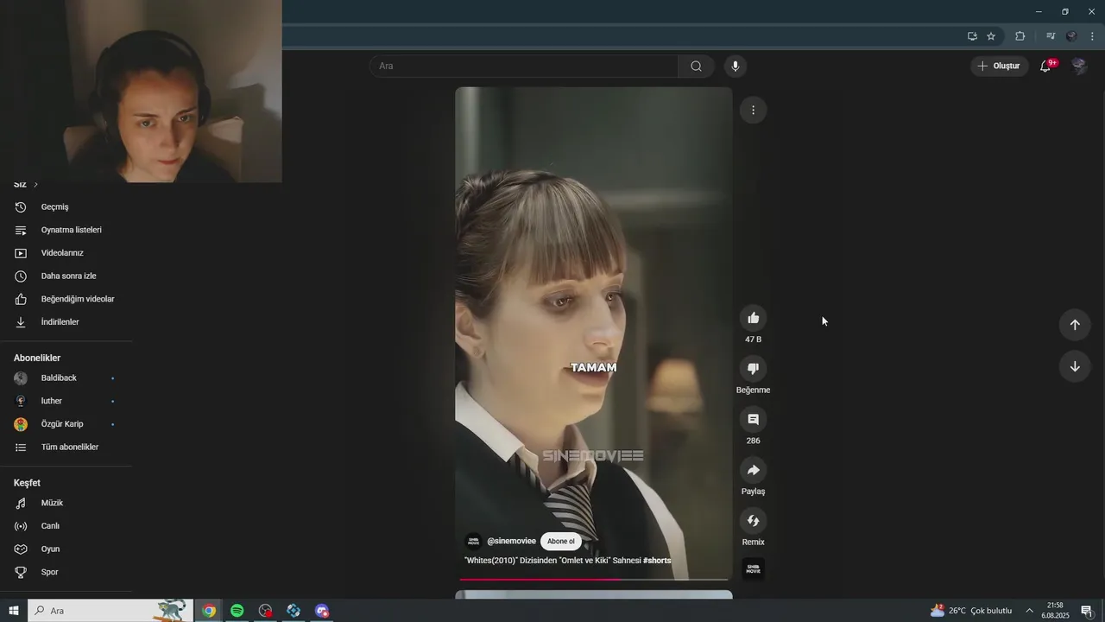1105x622 pixels.
Task: Open Discord from the taskbar
Action: 322,611
